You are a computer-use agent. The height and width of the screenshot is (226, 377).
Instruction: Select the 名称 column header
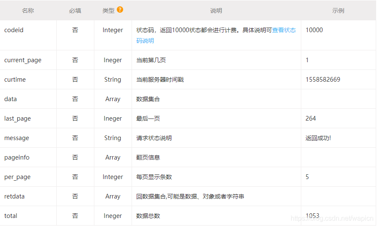(x=28, y=11)
